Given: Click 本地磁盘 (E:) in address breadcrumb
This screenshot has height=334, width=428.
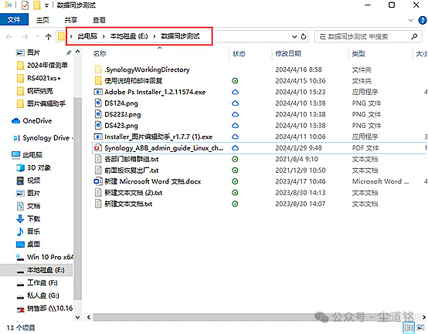Looking at the screenshot, I should (x=129, y=36).
